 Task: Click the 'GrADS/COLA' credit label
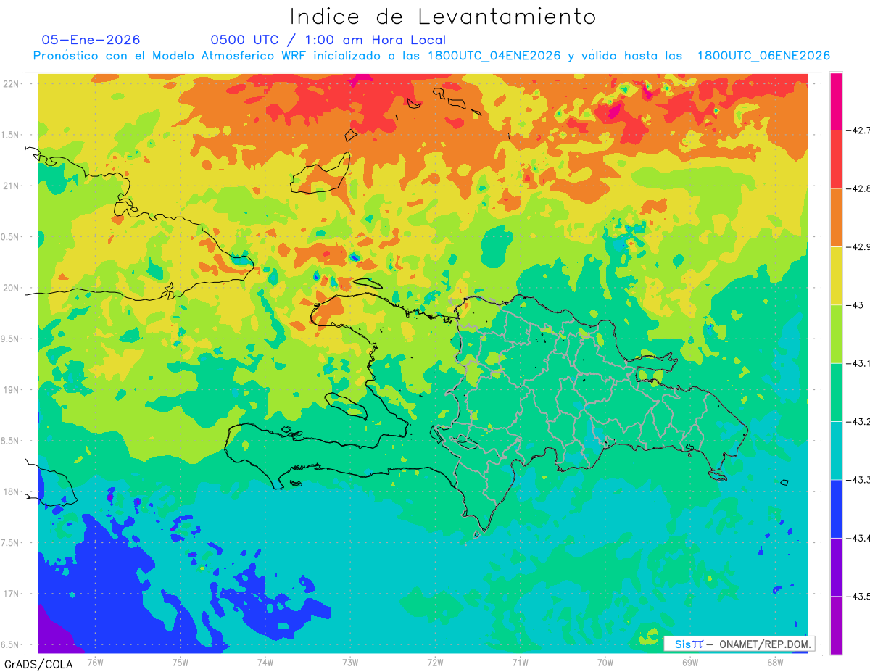[38, 664]
